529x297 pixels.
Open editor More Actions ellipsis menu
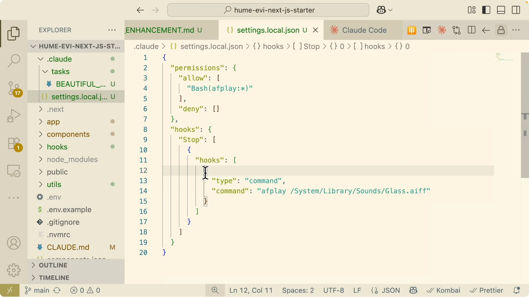(x=516, y=30)
